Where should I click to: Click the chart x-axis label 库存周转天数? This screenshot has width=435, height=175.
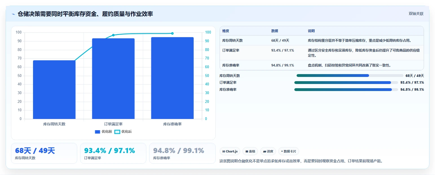(54, 124)
